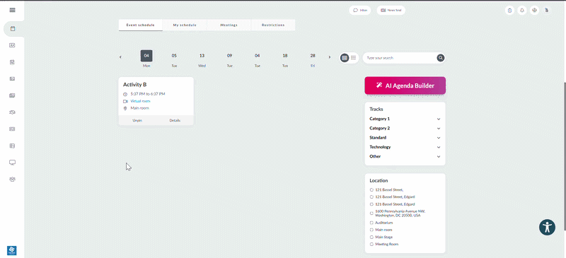This screenshot has width=566, height=258.
Task: Click the puzzle piece icon in the sidebar
Action: click(12, 62)
